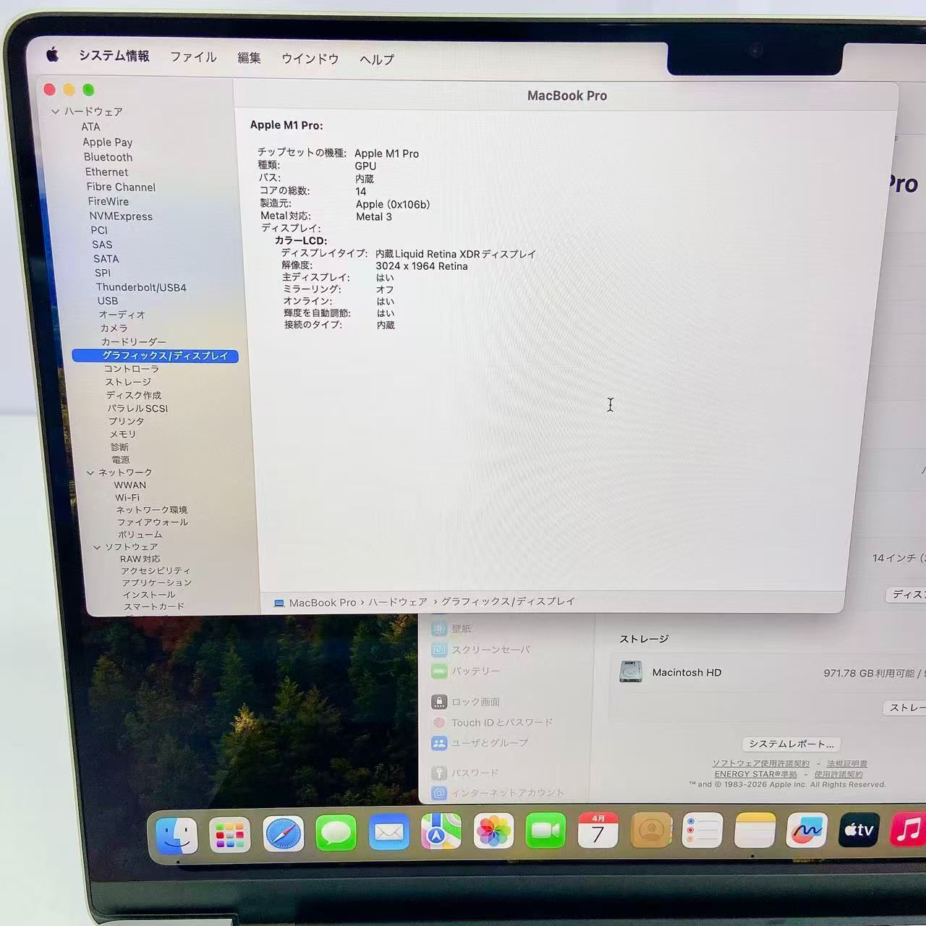Select FireWire in the sidebar
Viewport: 926px width, 926px height.
pyautogui.click(x=109, y=202)
